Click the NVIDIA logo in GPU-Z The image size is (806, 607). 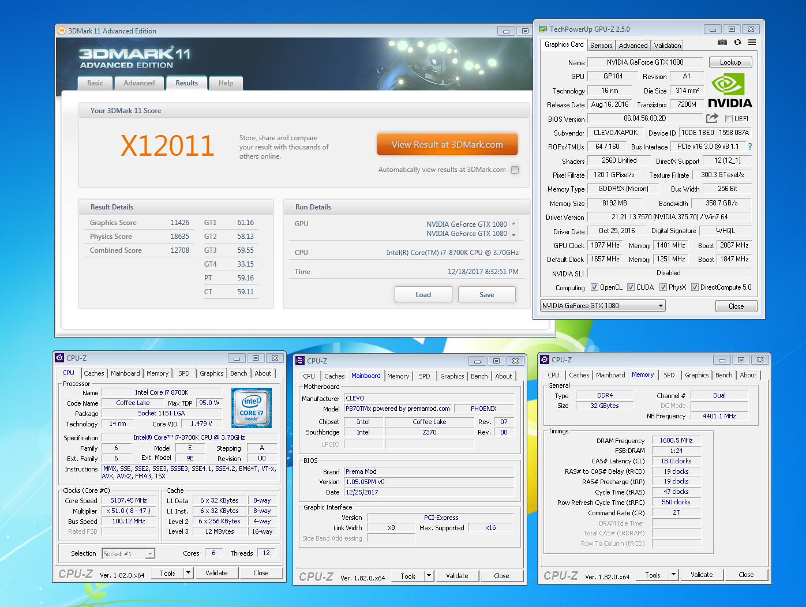pyautogui.click(x=729, y=91)
